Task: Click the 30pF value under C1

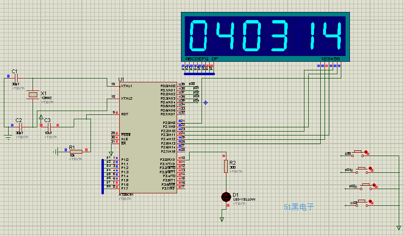Action: pos(16,84)
